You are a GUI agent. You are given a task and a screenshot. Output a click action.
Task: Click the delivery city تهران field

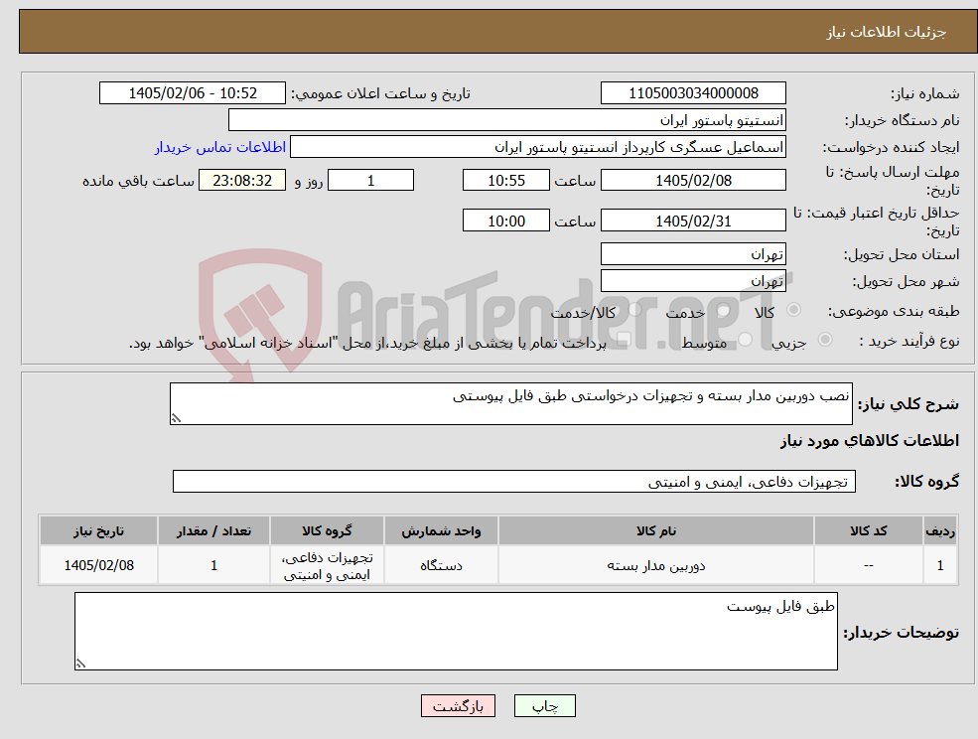[693, 281]
